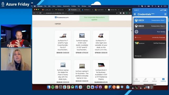The height and width of the screenshot is (95, 169).
Task: Open GitHub Desktop from the Dock
Action: 100,87
